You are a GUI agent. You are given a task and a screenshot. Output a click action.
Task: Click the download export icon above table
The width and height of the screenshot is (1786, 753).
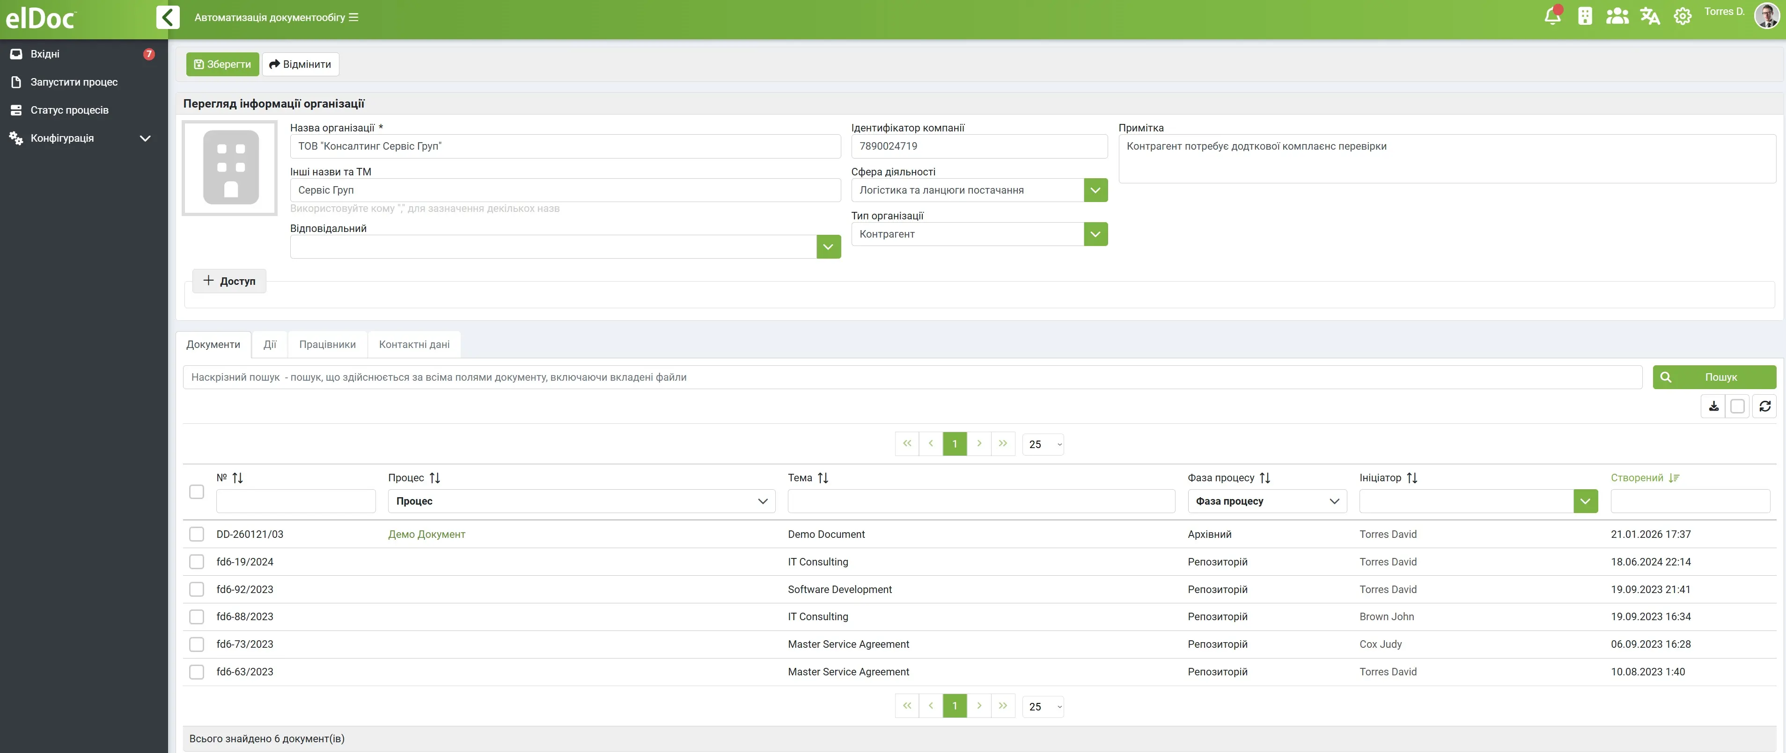[x=1713, y=406]
